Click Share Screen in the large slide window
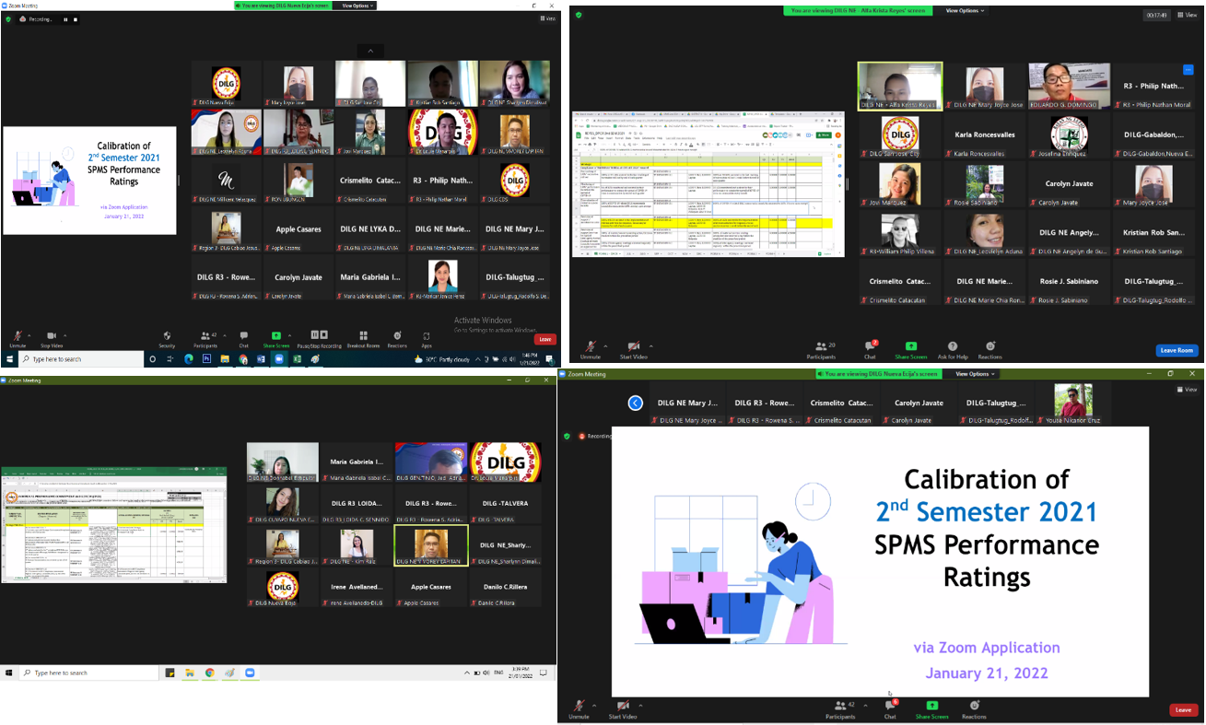 (931, 709)
